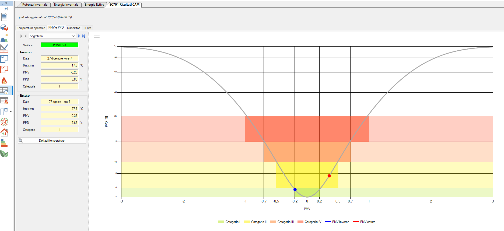The width and height of the screenshot is (504, 231).
Task: Click the winter PMV value field
Action: [x=59, y=72]
